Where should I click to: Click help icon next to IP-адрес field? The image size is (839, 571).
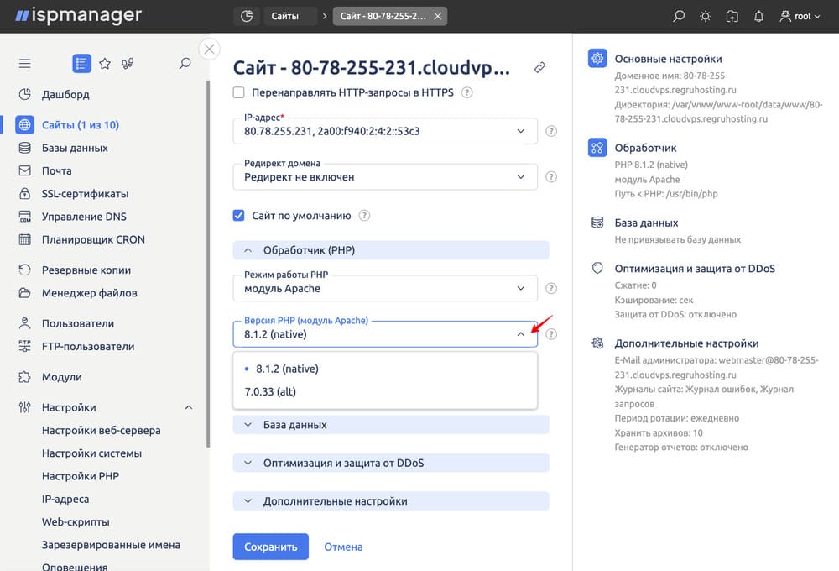pyautogui.click(x=551, y=131)
